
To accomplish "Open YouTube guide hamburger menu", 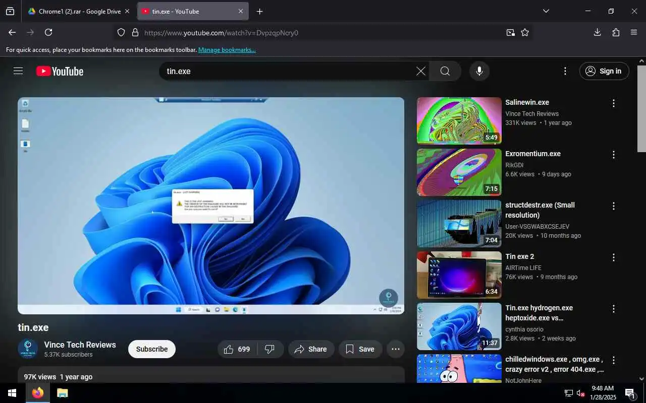I will 18,71.
